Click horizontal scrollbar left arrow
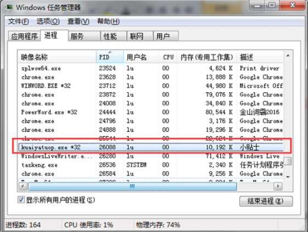 point(23,186)
